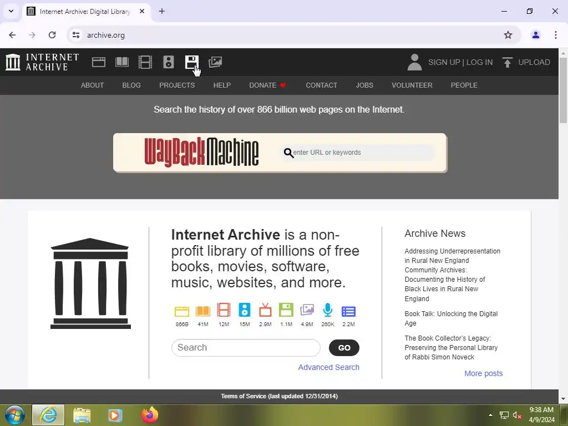Open the orange texts collection icon (41M)
Viewport: 568px width, 426px height.
coord(203,311)
